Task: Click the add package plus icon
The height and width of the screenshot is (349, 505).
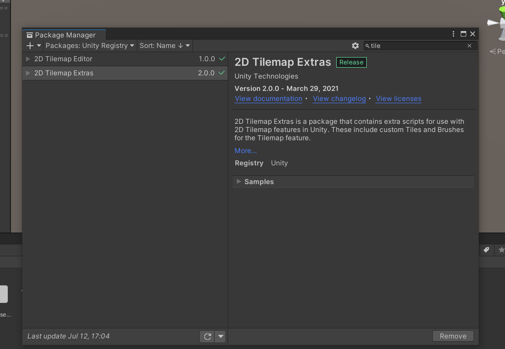Action: click(30, 46)
